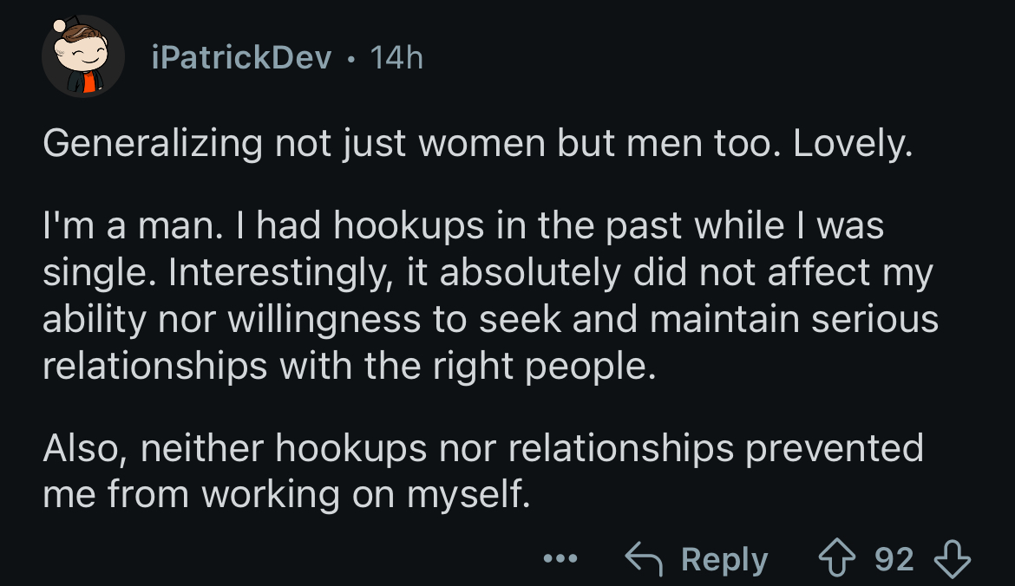This screenshot has width=1015, height=586.
Task: Click the 14h comment timestamp
Action: click(x=396, y=57)
